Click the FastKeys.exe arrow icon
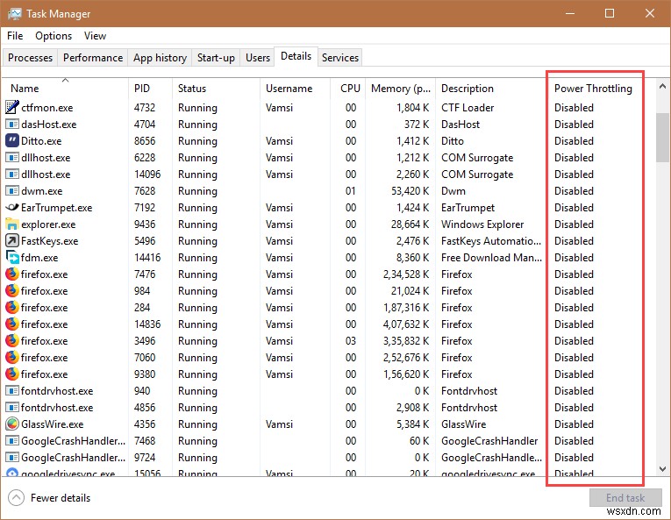Image resolution: width=671 pixels, height=520 pixels. click(12, 240)
